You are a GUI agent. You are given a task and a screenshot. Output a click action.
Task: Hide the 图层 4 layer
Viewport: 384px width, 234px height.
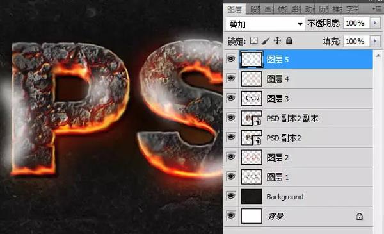231,78
